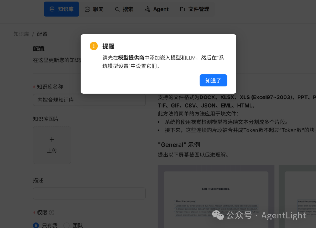This screenshot has width=316, height=228.
Task: Click the empty 描述 input field
Action: click(x=89, y=193)
